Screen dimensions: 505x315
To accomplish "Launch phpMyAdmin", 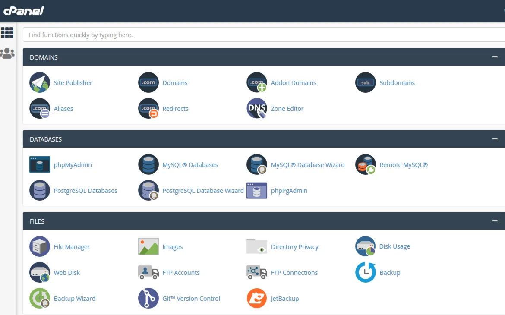I will pyautogui.click(x=73, y=164).
